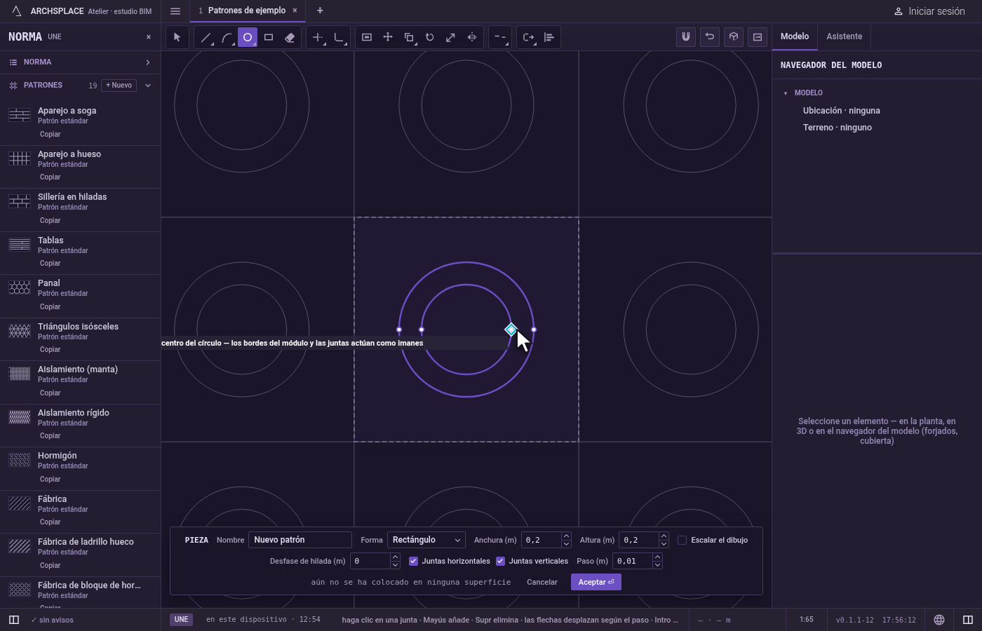The image size is (982, 631).
Task: Toggle right sidebar panel from status bar
Action: pyautogui.click(x=968, y=620)
